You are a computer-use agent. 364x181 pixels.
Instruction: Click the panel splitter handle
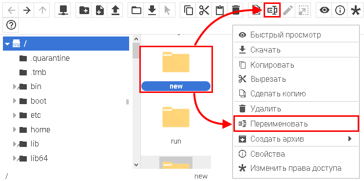click(128, 102)
